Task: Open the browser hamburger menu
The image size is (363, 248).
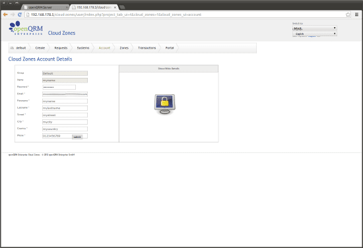Action: click(x=357, y=15)
